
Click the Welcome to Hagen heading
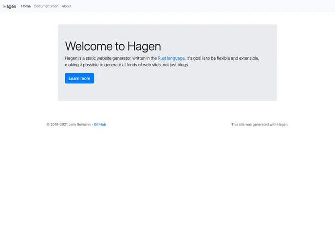(113, 46)
